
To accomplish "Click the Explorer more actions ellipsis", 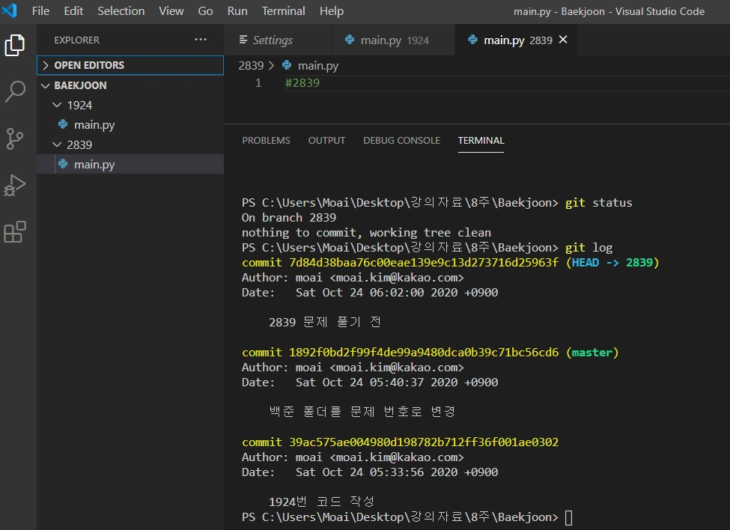I will point(201,40).
